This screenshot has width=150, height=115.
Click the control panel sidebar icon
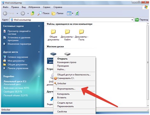pos(4,68)
